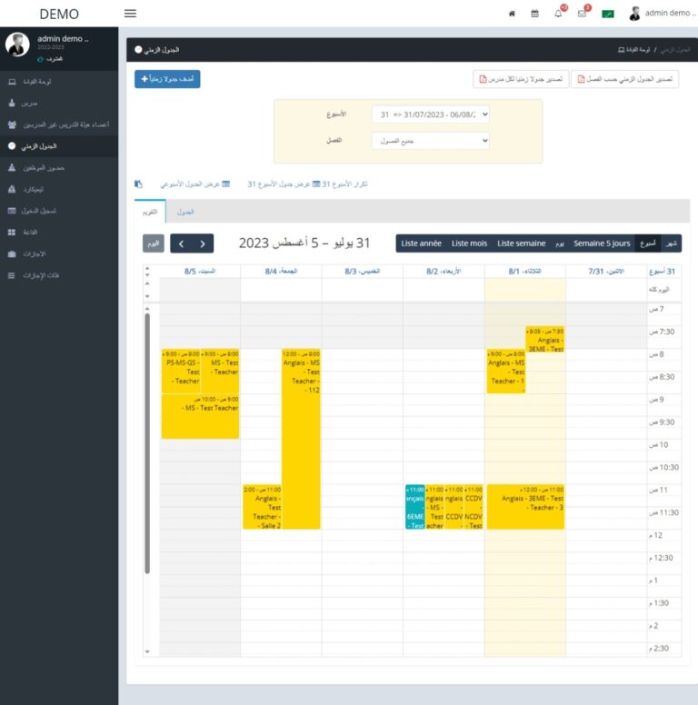Viewport: 698px width, 705px height.
Task: Open the Wednesday 8/2 column header
Action: tap(444, 271)
